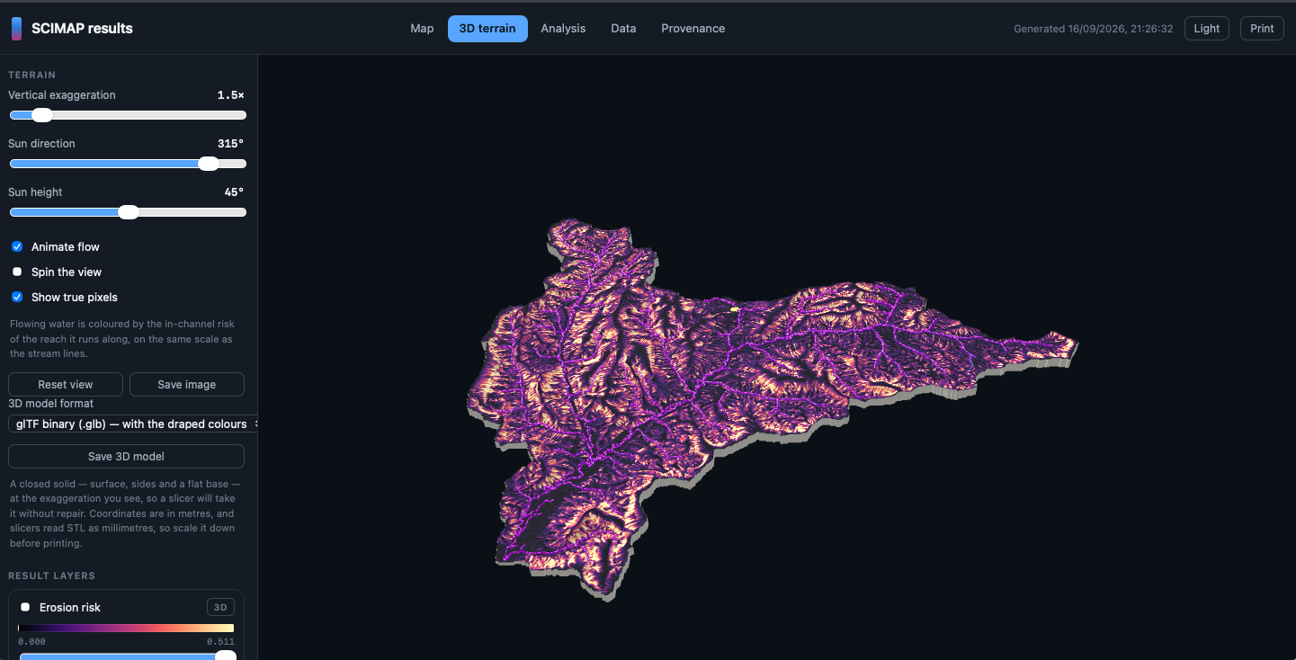This screenshot has height=660, width=1296.
Task: Click the 1.5× exaggeration value
Action: click(230, 95)
